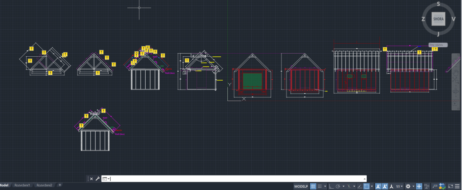This screenshot has height=190, width=462.
Task: Open annotation scale 1:1 dropdown
Action: 399,186
